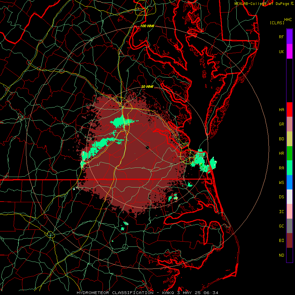Click the ND legend label

pos(281,255)
